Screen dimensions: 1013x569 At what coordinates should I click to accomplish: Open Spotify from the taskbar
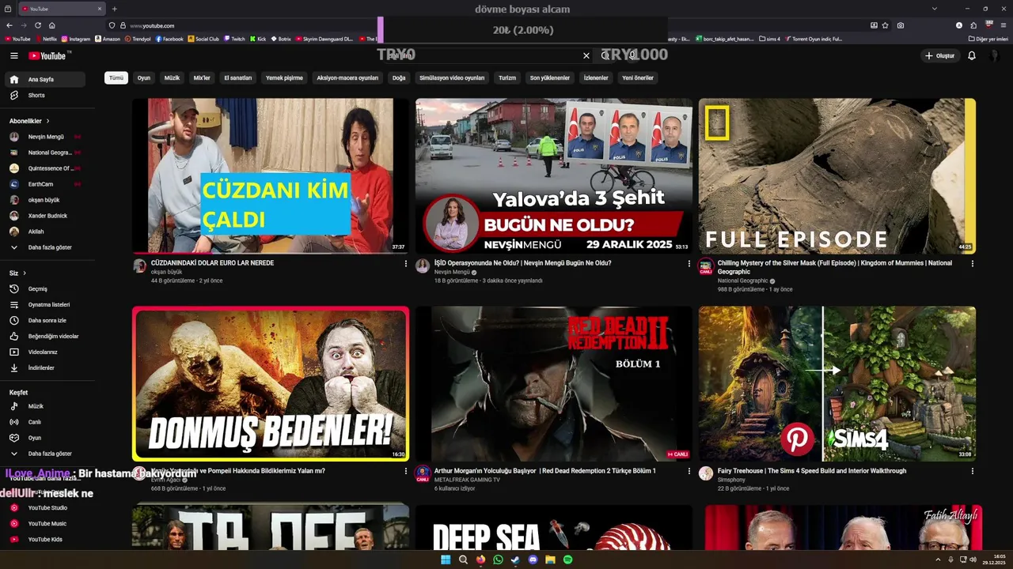568,560
